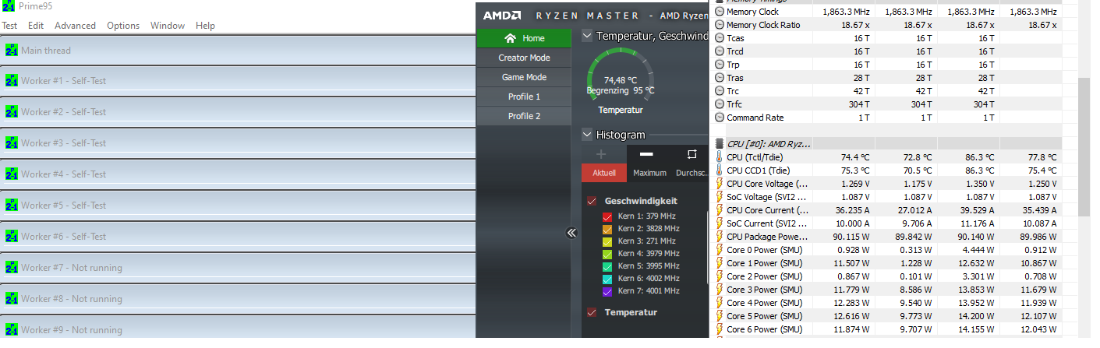Collapse the Histogram section

pos(587,135)
